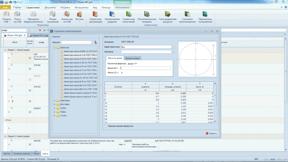The image size is (288, 162).
Task: Click Сортамент металлопроката ribbon icon
Action: [187, 15]
